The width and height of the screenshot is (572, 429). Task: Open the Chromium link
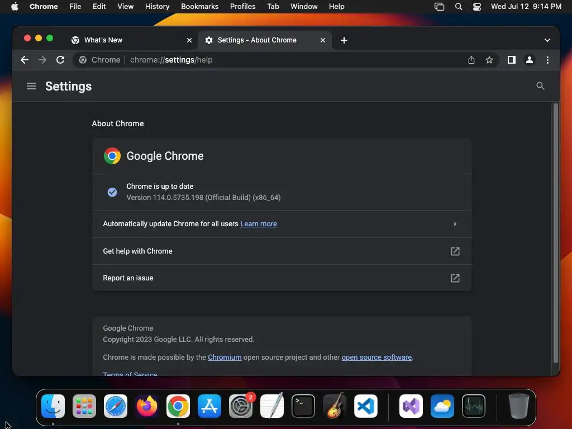click(225, 357)
